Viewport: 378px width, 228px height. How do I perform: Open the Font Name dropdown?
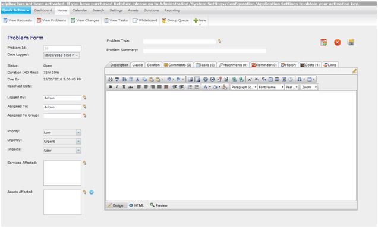[271, 87]
